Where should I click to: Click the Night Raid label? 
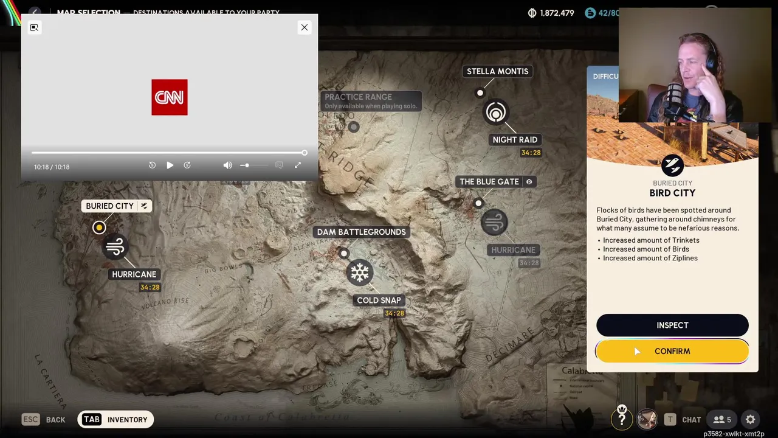coord(515,139)
